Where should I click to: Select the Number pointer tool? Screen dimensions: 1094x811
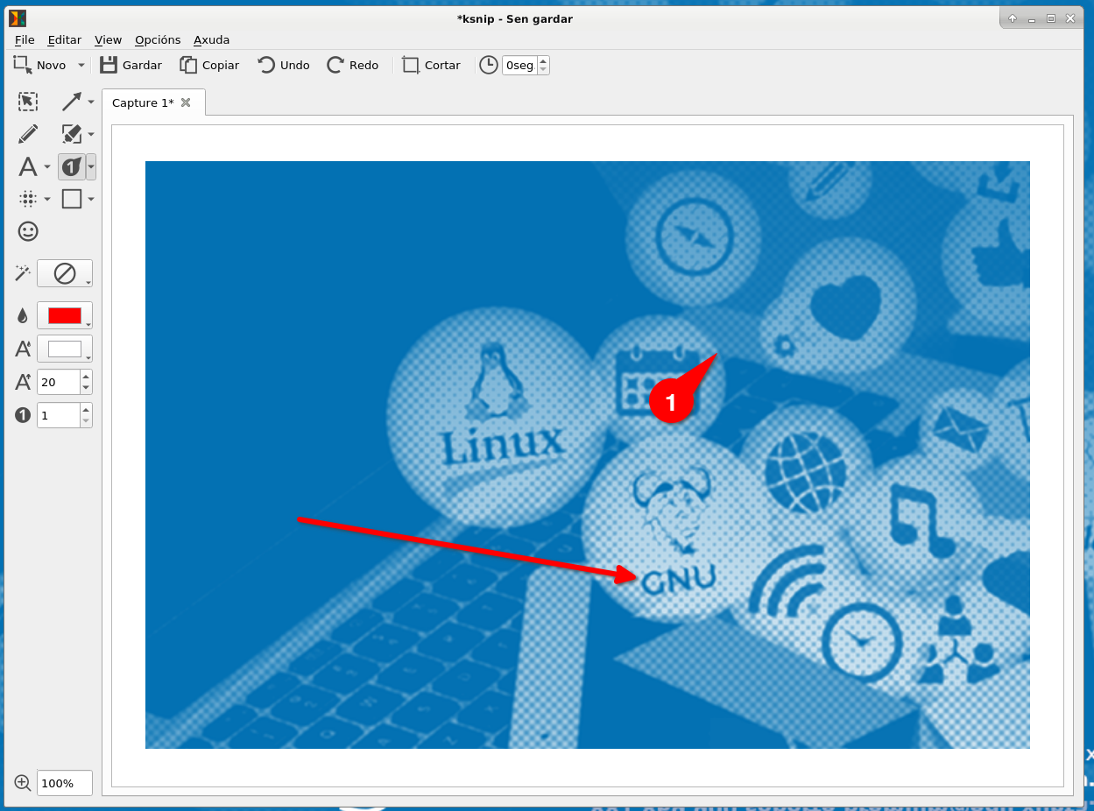tap(71, 166)
